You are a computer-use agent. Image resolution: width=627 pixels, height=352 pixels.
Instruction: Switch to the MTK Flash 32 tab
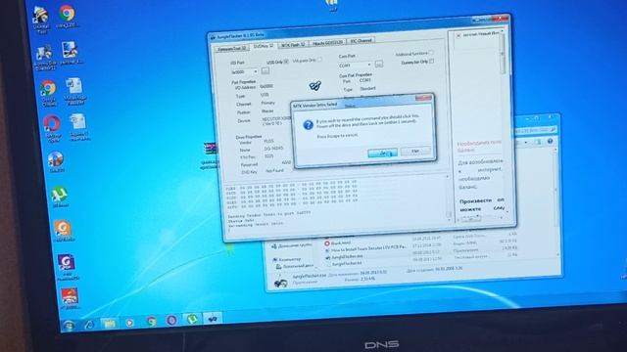(x=293, y=44)
